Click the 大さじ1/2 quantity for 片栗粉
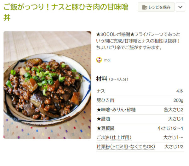This screenshot has width=189, height=166. pos(174,147)
